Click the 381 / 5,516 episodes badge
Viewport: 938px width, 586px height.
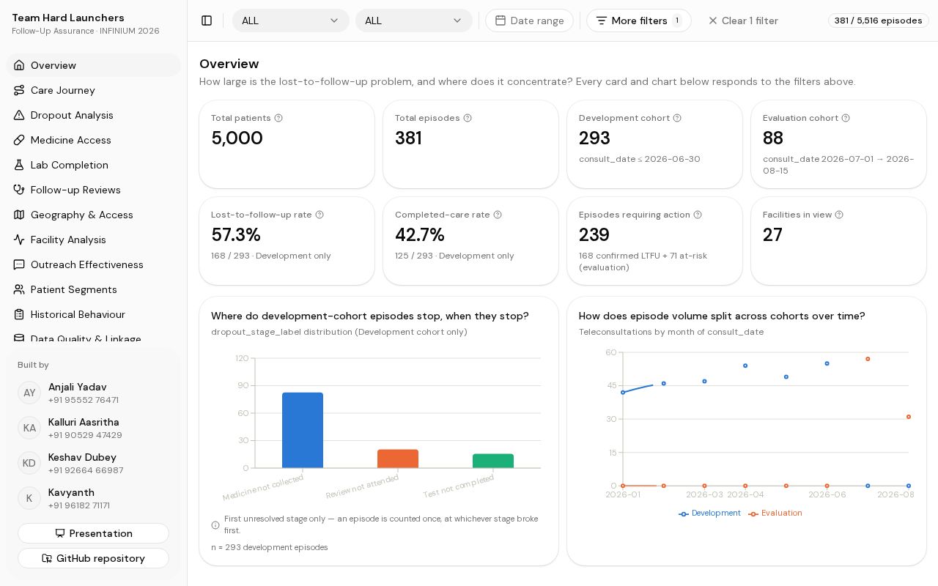pos(879,21)
